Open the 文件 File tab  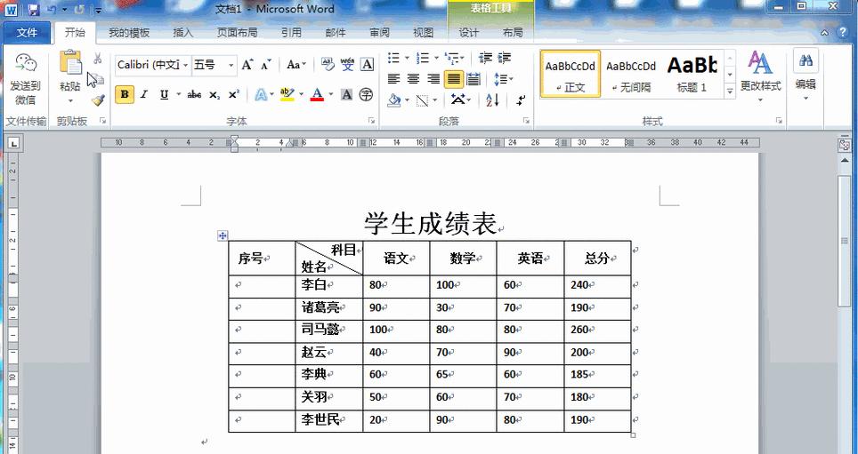(27, 33)
